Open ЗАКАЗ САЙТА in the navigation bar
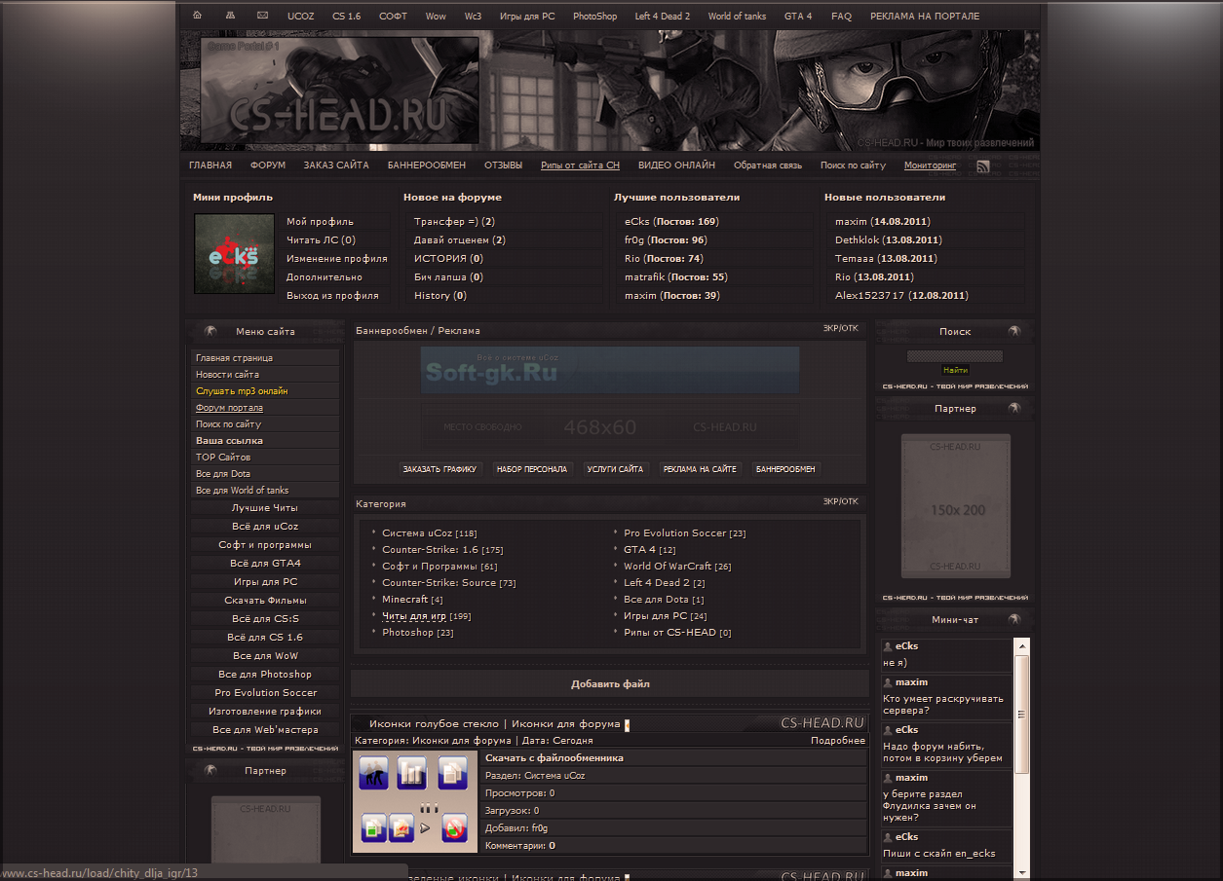 tap(336, 165)
